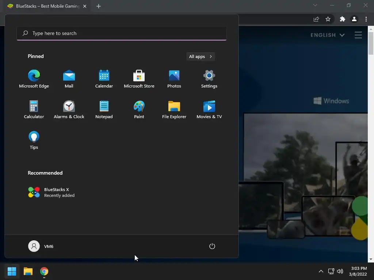Open recommended BlueStacks X app
The height and width of the screenshot is (280, 374).
[51, 192]
